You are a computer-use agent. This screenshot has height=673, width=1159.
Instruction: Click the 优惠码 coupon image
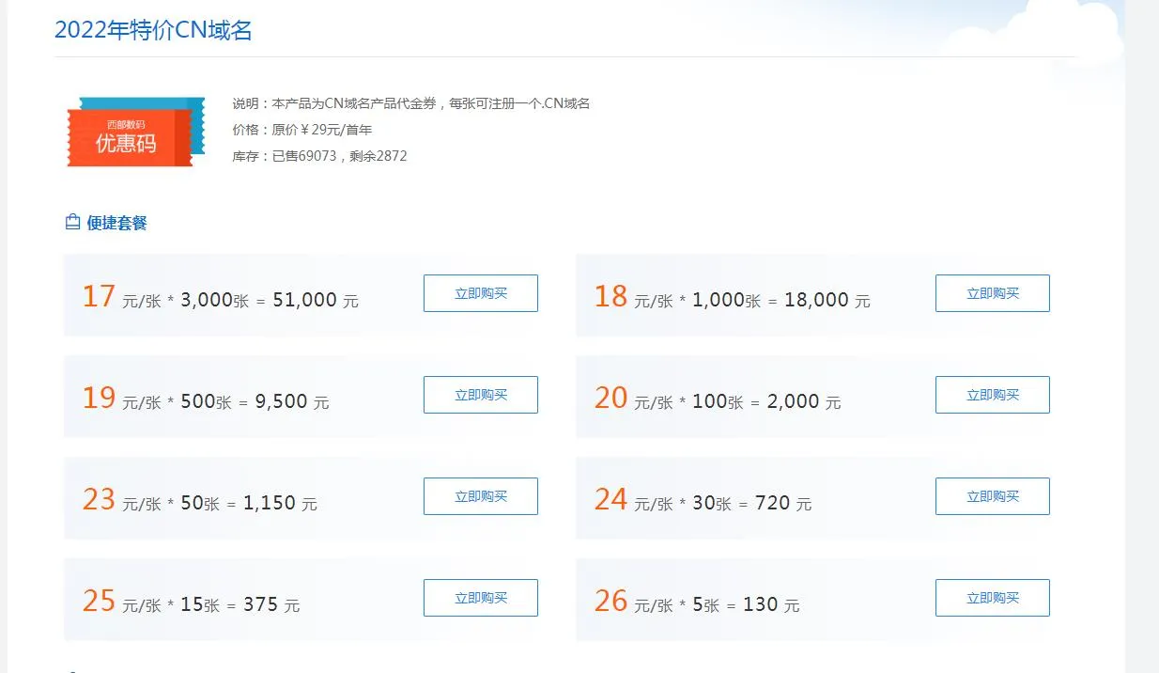135,133
